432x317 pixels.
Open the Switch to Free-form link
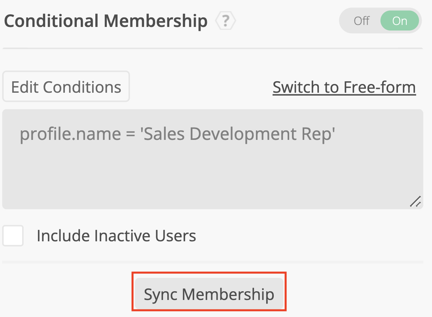[x=344, y=87]
